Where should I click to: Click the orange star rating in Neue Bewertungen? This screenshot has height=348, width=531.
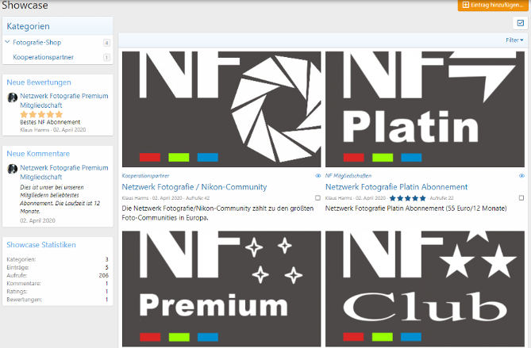click(x=41, y=114)
